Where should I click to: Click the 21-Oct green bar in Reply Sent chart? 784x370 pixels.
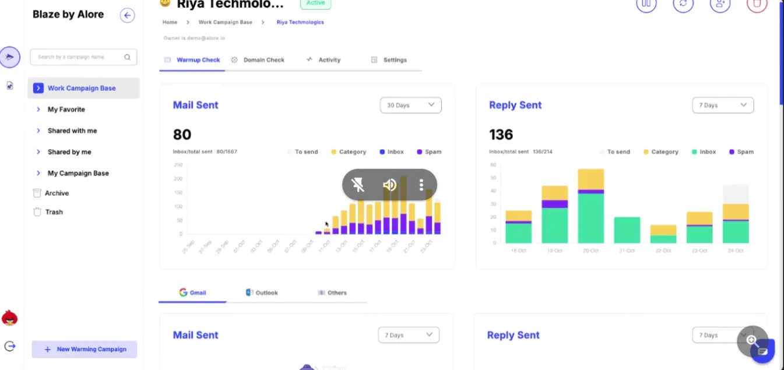click(627, 230)
